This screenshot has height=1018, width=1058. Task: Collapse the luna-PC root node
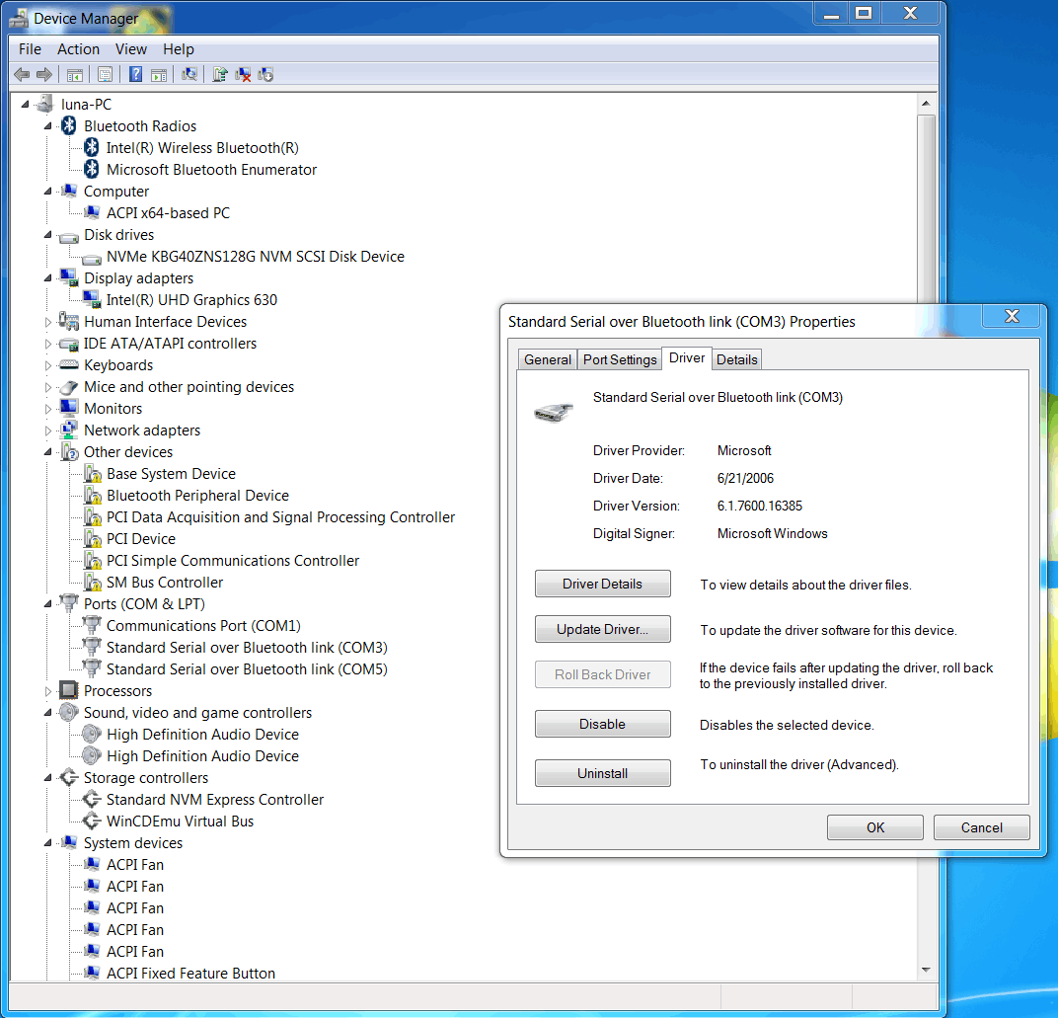[25, 104]
